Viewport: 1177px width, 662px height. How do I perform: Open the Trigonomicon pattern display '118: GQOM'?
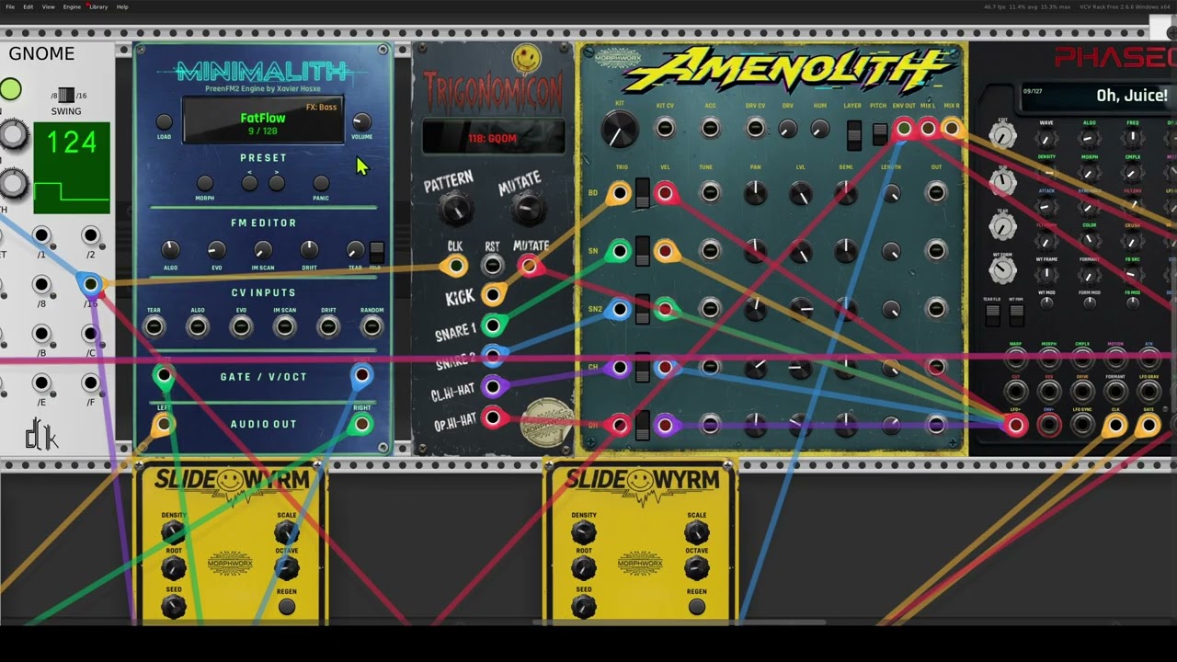[493, 139]
